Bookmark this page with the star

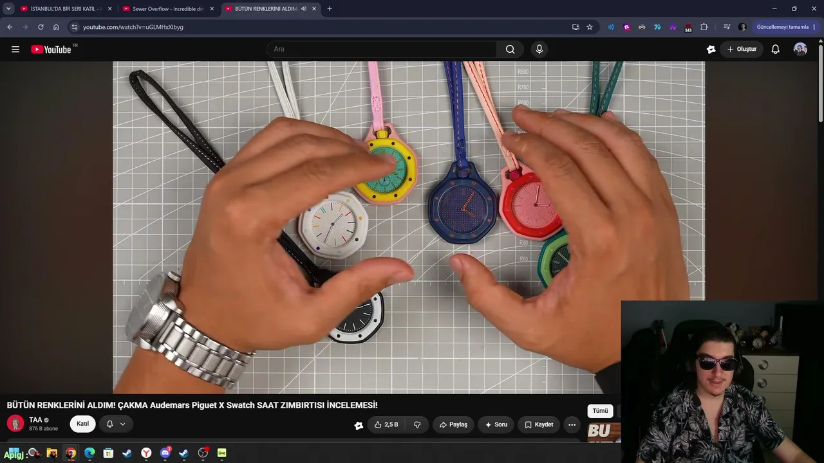(590, 27)
